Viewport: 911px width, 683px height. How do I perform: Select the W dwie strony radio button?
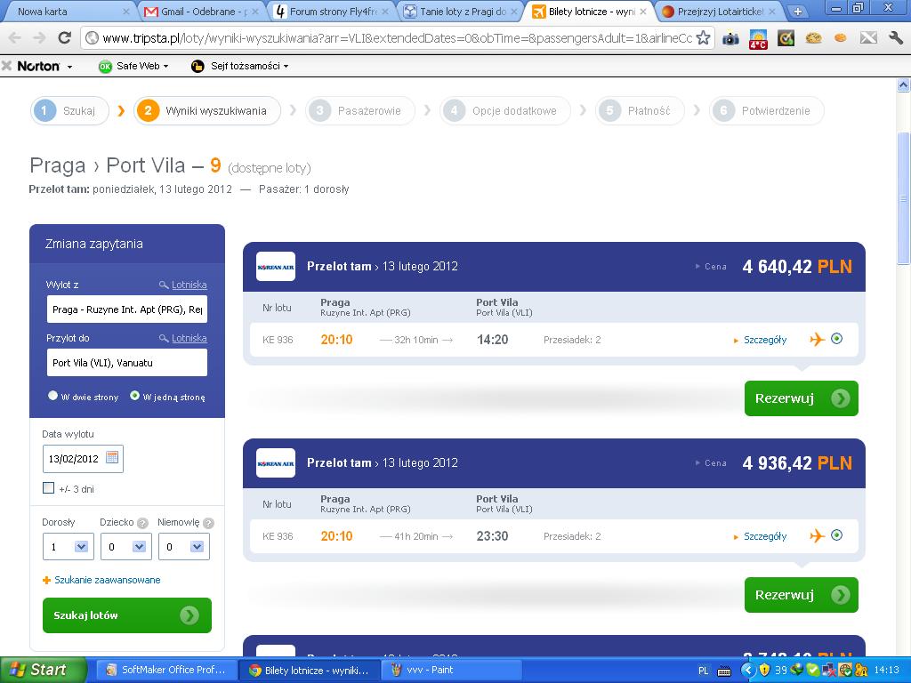pyautogui.click(x=52, y=396)
